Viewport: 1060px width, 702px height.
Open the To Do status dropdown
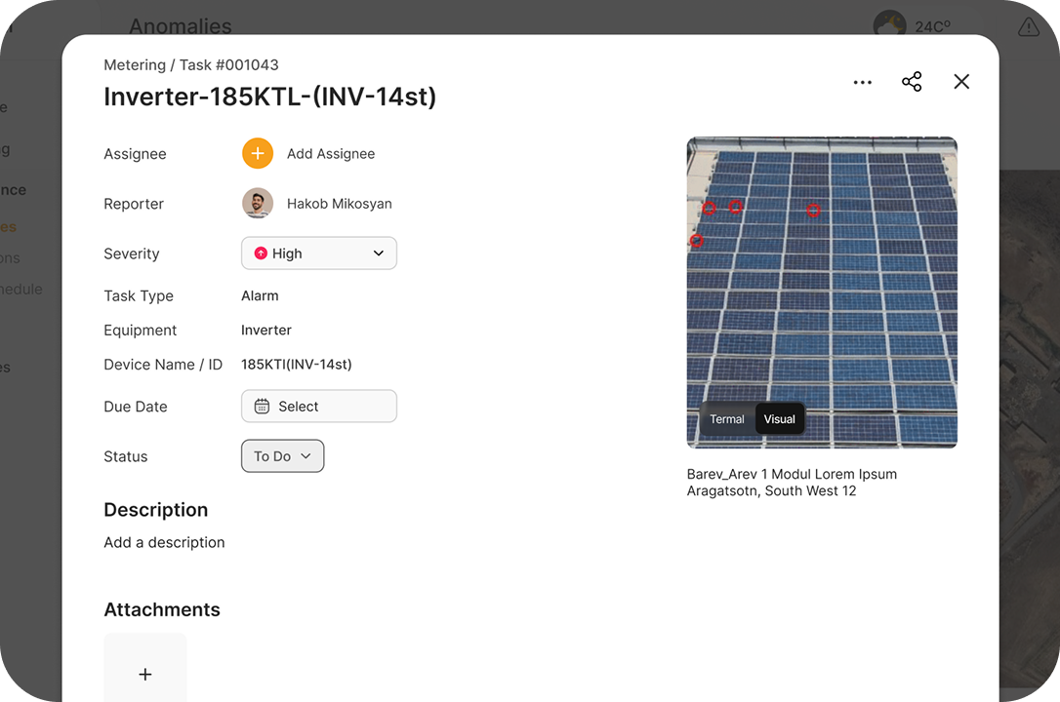point(282,456)
